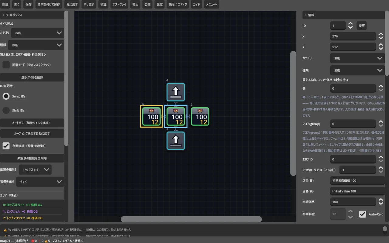The height and width of the screenshot is (243, 389).
Task: Open テストプレイ from the top toolbar
Action: [x=119, y=5]
